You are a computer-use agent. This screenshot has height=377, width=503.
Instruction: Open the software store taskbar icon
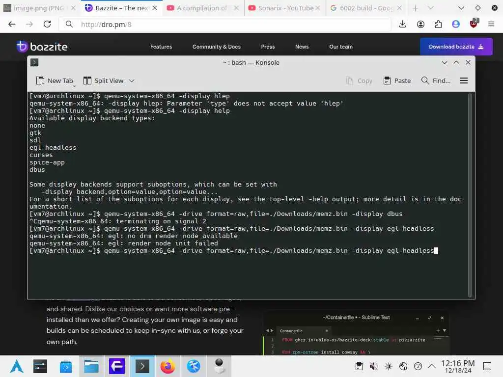coord(66,366)
